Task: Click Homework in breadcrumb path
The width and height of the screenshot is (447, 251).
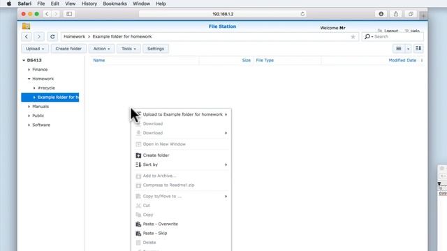Action: tap(75, 36)
